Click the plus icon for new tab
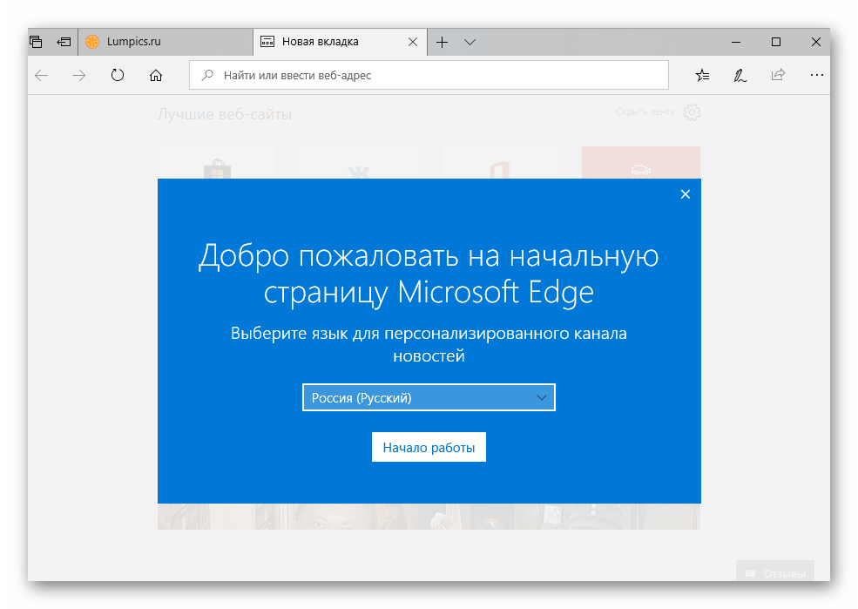This screenshot has height=609, width=858. 442,42
